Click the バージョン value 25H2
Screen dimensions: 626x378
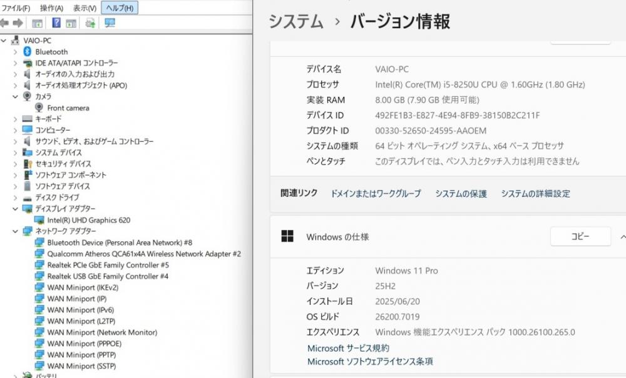coord(385,286)
